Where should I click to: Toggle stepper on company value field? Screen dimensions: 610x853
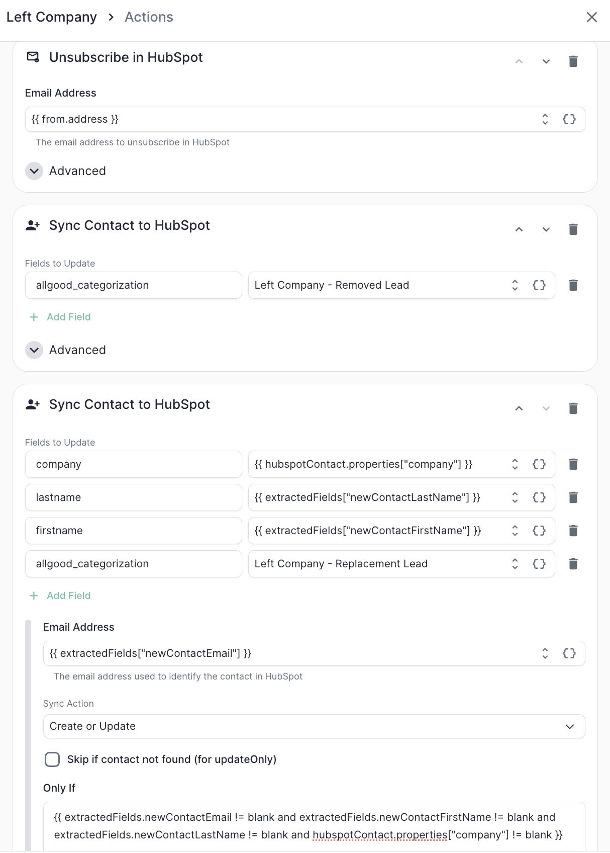[x=515, y=464]
